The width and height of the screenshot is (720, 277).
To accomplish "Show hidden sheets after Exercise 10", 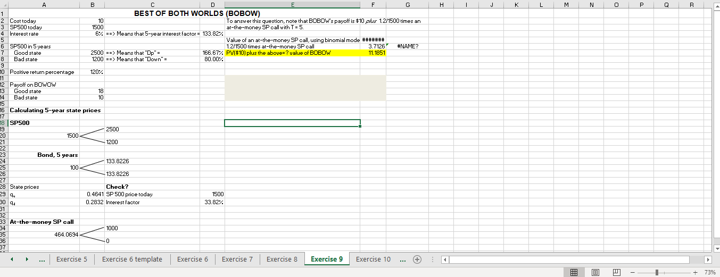I will tap(403, 259).
